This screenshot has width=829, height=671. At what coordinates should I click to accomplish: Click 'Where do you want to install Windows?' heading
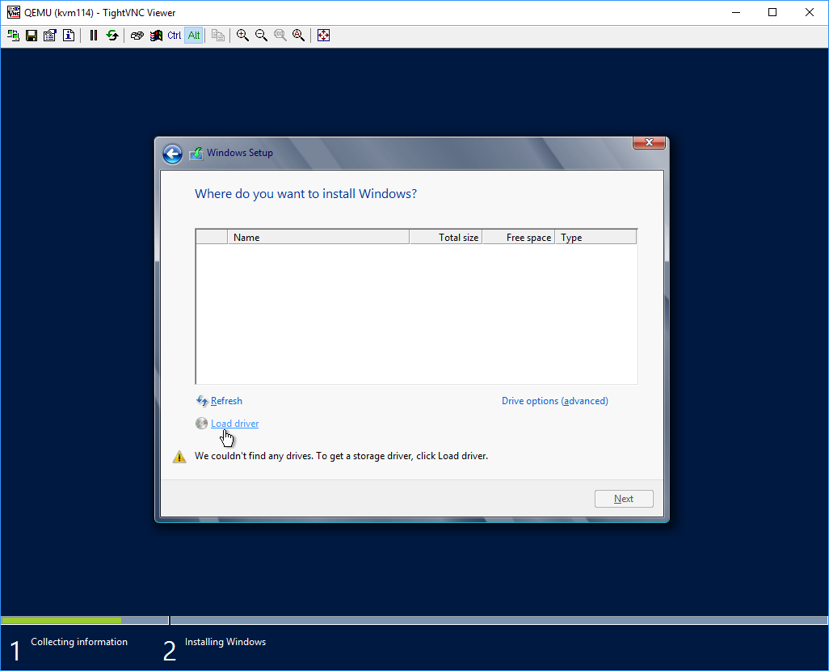305,194
